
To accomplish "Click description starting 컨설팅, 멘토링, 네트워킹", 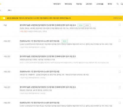I will (58, 28).
